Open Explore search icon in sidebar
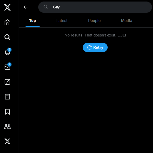This screenshot has width=153, height=153. coord(7,37)
